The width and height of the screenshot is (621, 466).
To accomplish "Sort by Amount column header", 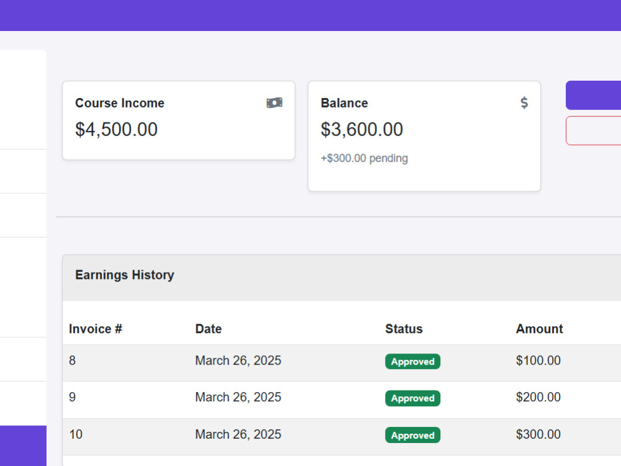I will [x=540, y=329].
